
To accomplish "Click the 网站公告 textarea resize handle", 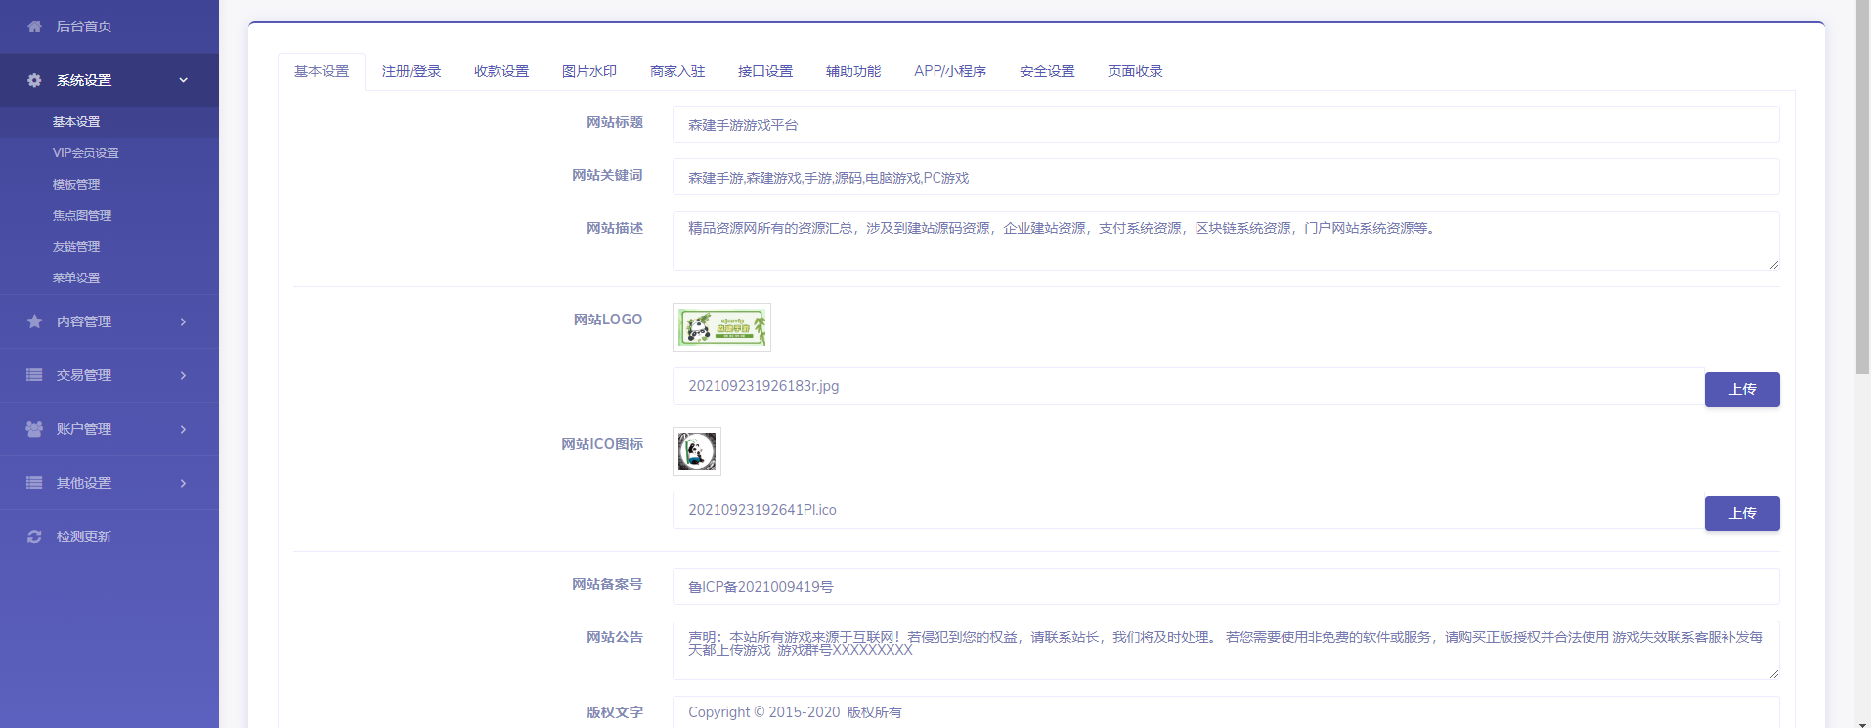I will click(1773, 673).
